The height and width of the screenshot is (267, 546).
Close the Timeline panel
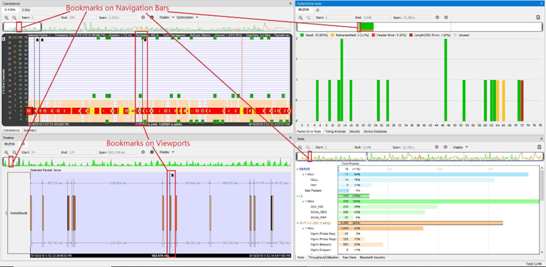point(291,139)
